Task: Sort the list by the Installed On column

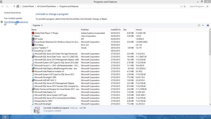Action: [x=116, y=30]
